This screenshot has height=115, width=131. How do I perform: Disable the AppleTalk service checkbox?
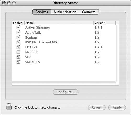click(x=18, y=32)
